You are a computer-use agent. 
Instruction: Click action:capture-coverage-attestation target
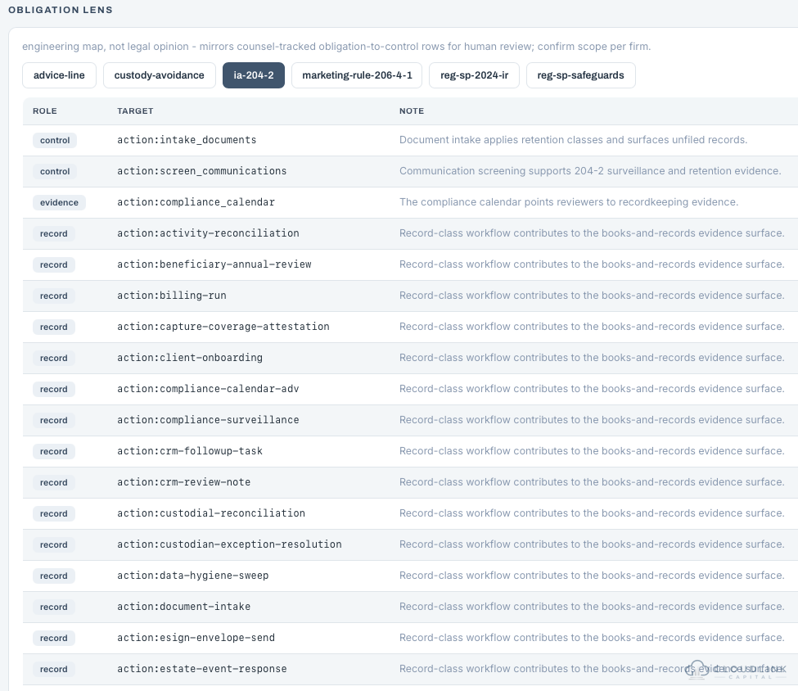click(223, 327)
